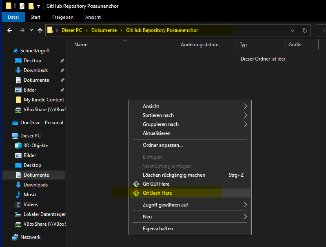The width and height of the screenshot is (326, 247).
Task: Open the Musik folder
Action: [x=30, y=195]
